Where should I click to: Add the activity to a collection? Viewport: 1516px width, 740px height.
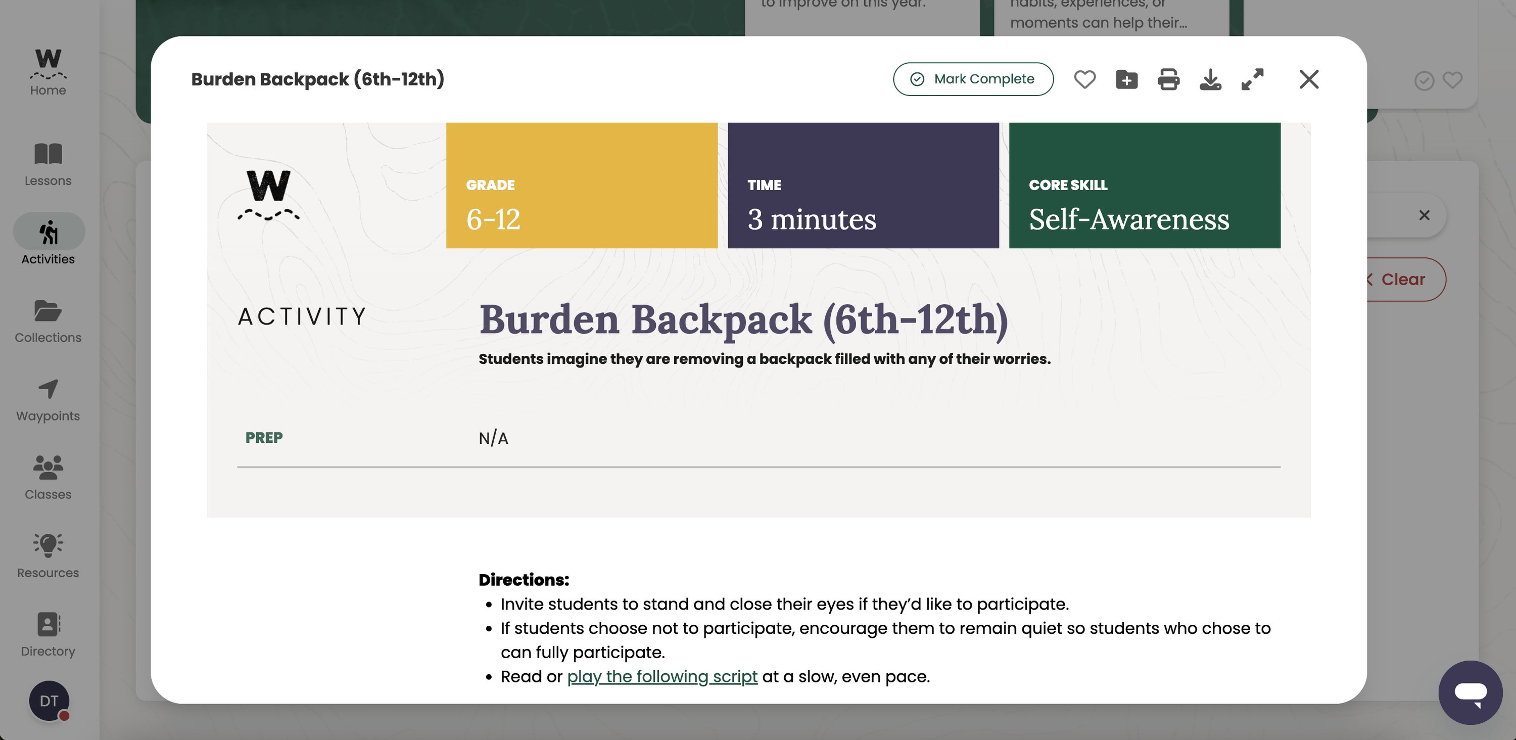click(x=1126, y=79)
